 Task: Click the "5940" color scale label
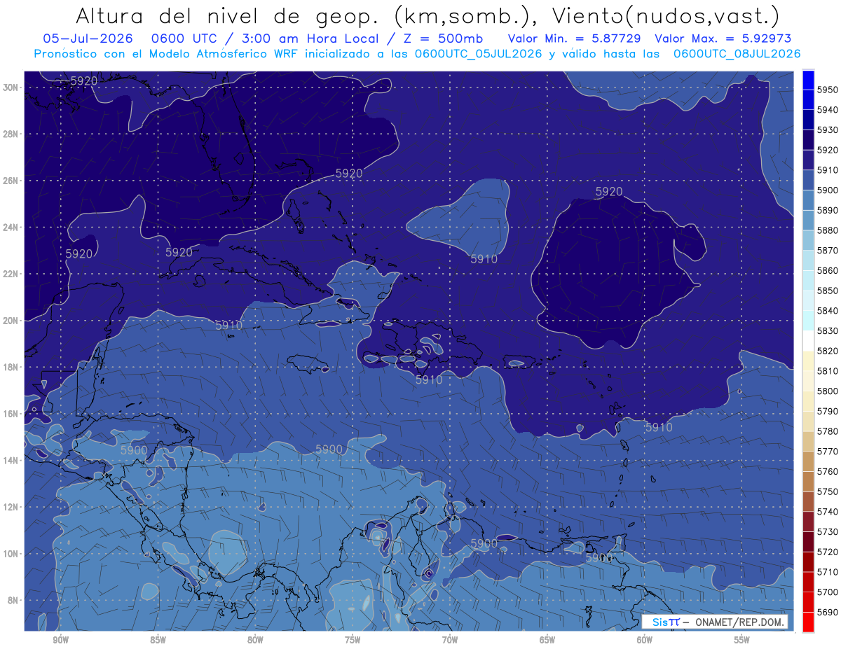click(x=828, y=110)
